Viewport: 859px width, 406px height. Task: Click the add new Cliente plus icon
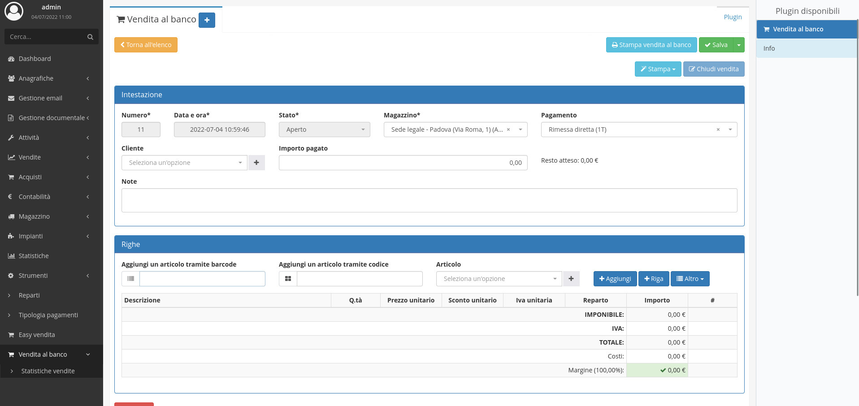click(x=256, y=163)
